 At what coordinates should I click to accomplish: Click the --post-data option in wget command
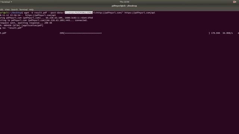coord(56,13)
